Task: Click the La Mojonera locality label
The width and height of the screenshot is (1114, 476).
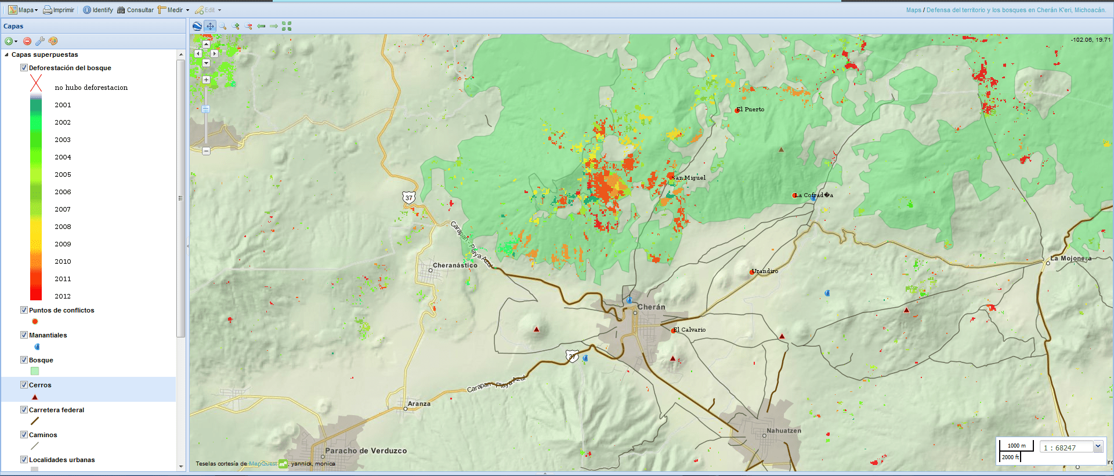Action: coord(1071,259)
